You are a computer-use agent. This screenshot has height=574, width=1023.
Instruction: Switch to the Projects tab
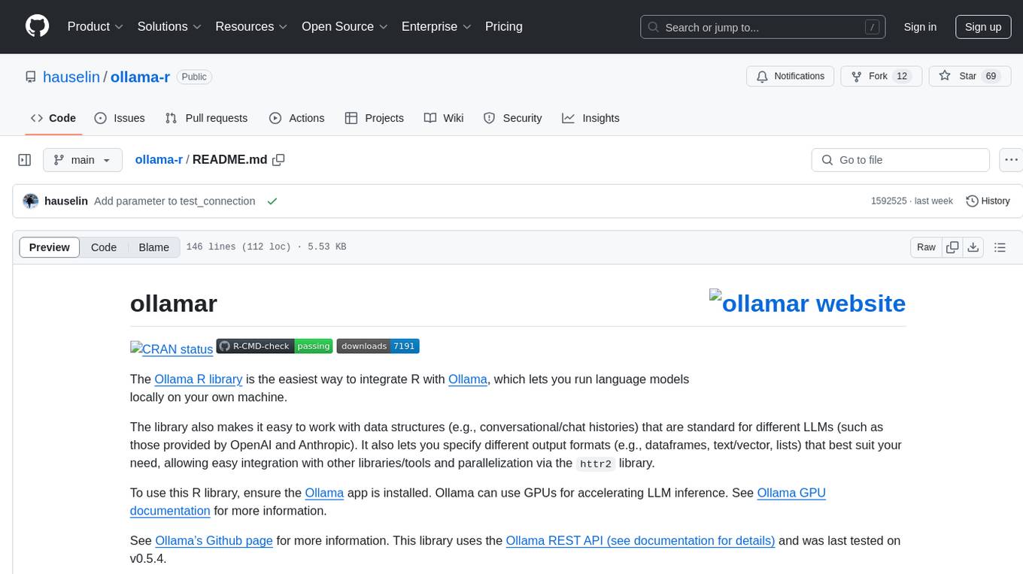coord(375,118)
